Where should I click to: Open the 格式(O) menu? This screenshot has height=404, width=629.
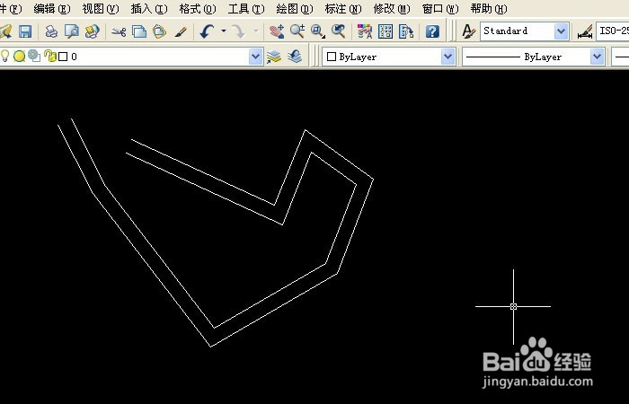[x=198, y=8]
